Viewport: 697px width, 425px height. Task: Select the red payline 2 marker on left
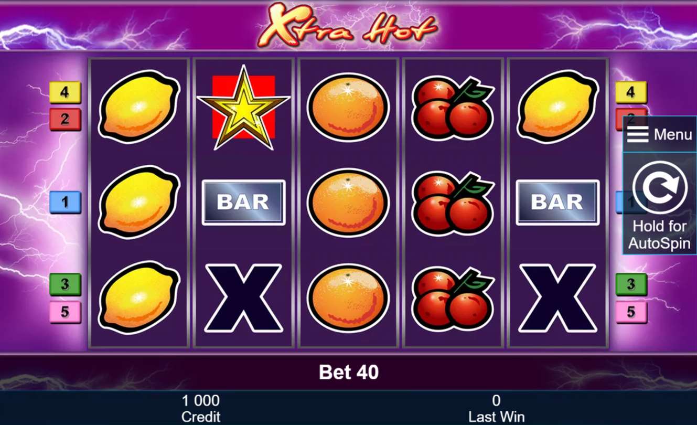click(x=65, y=119)
